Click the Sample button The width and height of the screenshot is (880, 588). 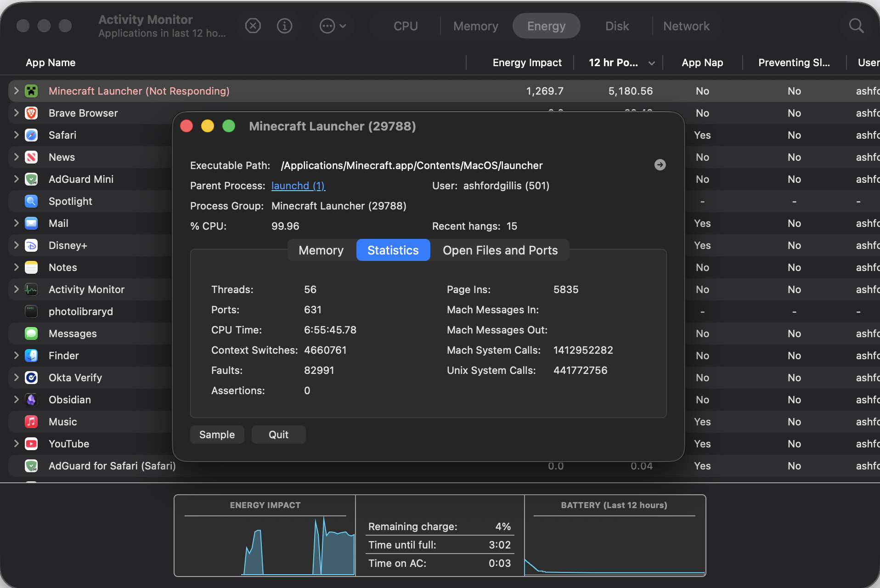point(217,435)
